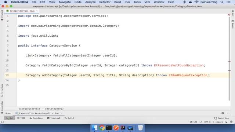Viewport: 235px width, 132px height.
Task: Click the editor vertical scrollbar
Action: (229, 58)
